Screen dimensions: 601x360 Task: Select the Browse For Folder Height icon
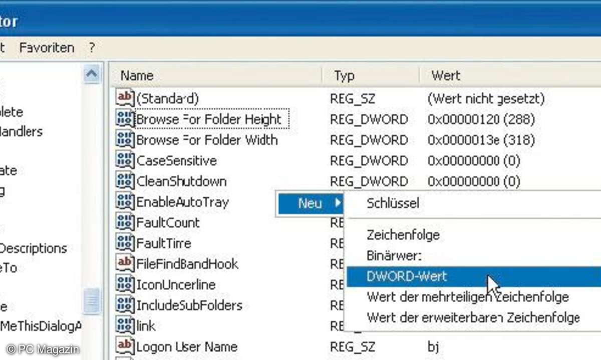pos(125,119)
